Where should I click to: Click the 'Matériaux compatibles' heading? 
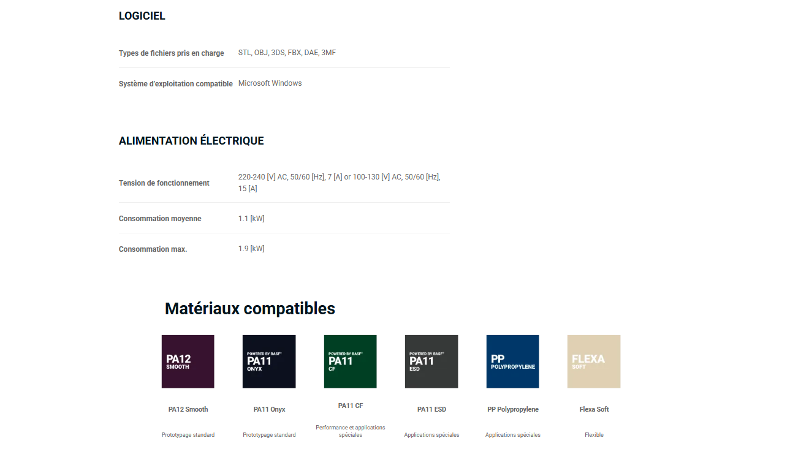coord(250,309)
